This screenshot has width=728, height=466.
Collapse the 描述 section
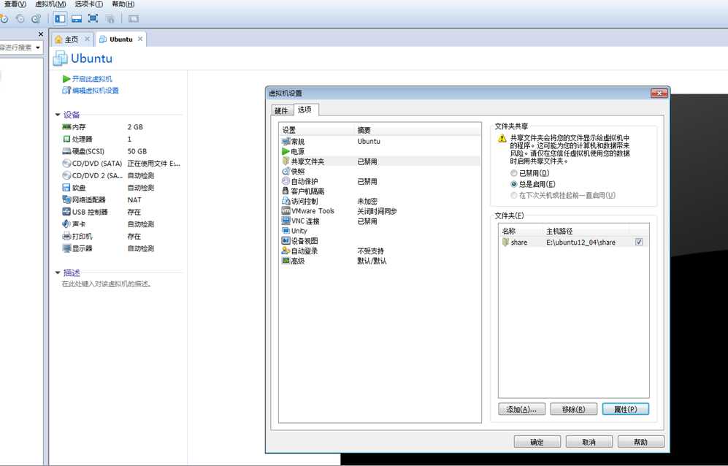coord(58,272)
